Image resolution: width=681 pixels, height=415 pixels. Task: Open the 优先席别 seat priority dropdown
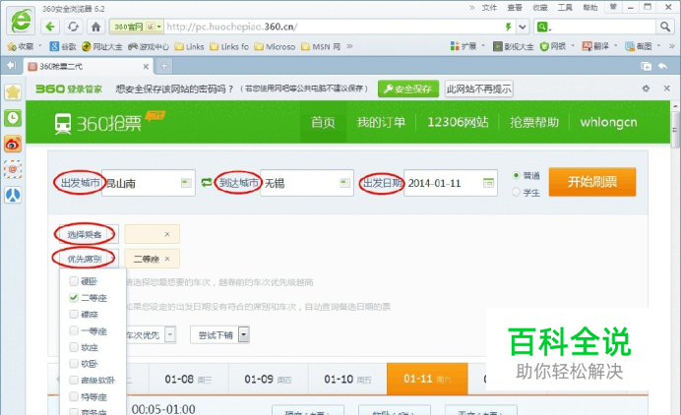pos(87,260)
